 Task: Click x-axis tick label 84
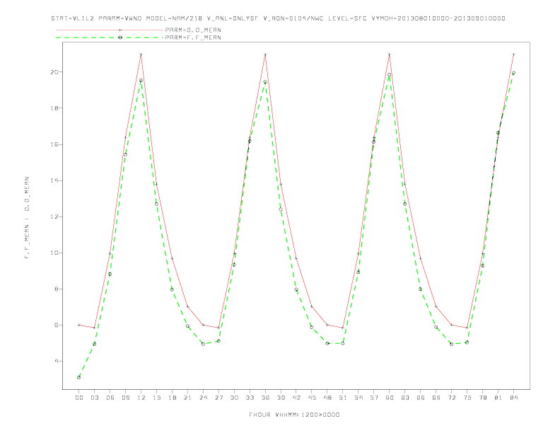coord(514,398)
